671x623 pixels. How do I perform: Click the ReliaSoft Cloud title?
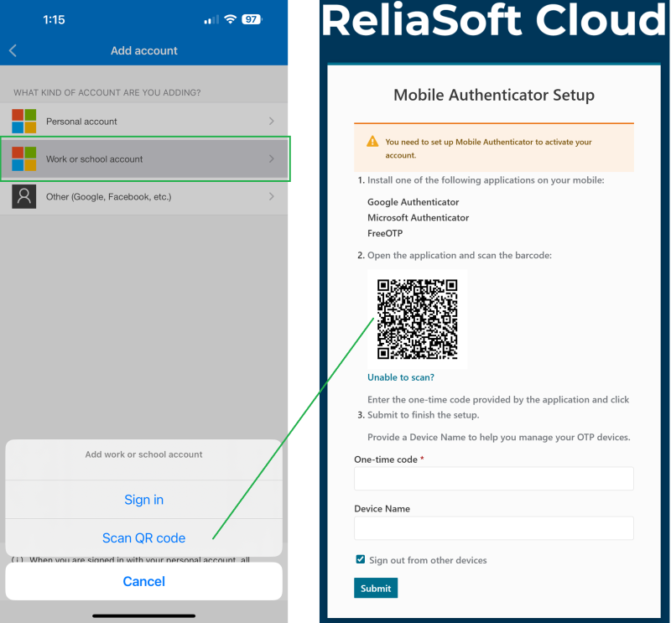pyautogui.click(x=494, y=20)
